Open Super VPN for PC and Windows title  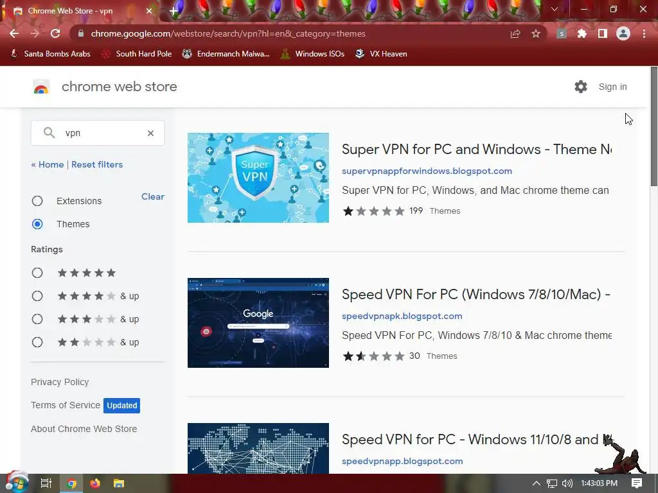pyautogui.click(x=477, y=149)
